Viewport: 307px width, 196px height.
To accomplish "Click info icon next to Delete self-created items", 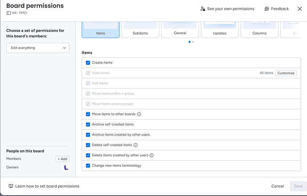I will 136,145.
